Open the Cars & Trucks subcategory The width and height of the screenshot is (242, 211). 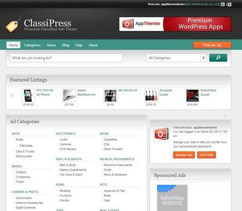click(x=25, y=151)
